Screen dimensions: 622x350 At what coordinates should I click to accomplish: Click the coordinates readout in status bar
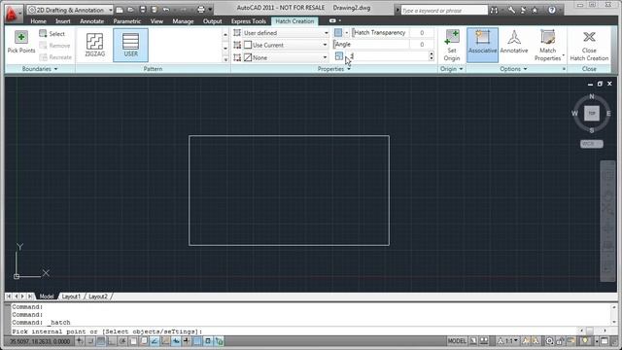pos(40,341)
